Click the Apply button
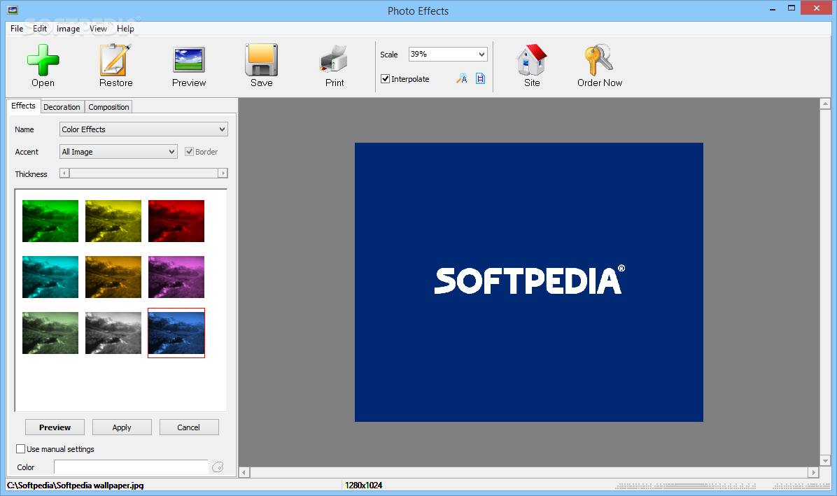The height and width of the screenshot is (496, 837). coord(122,427)
